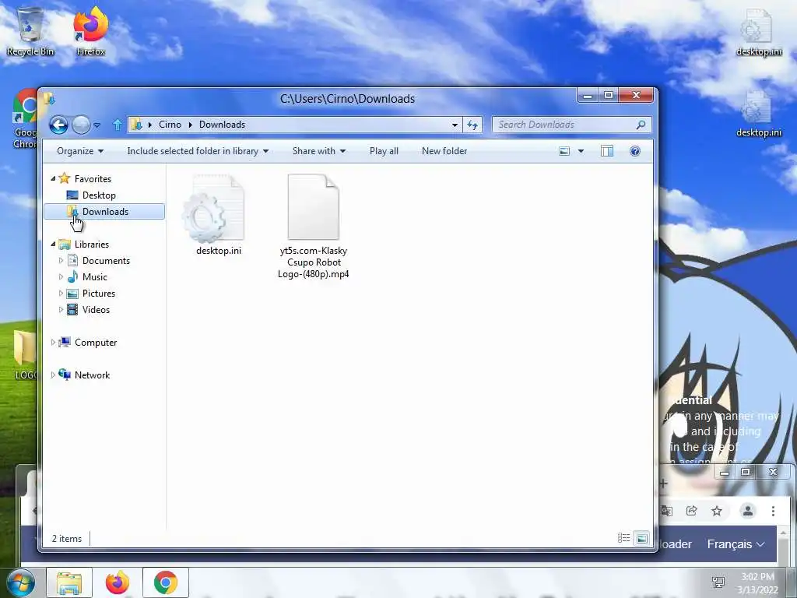Refresh the Downloads folder

click(472, 125)
